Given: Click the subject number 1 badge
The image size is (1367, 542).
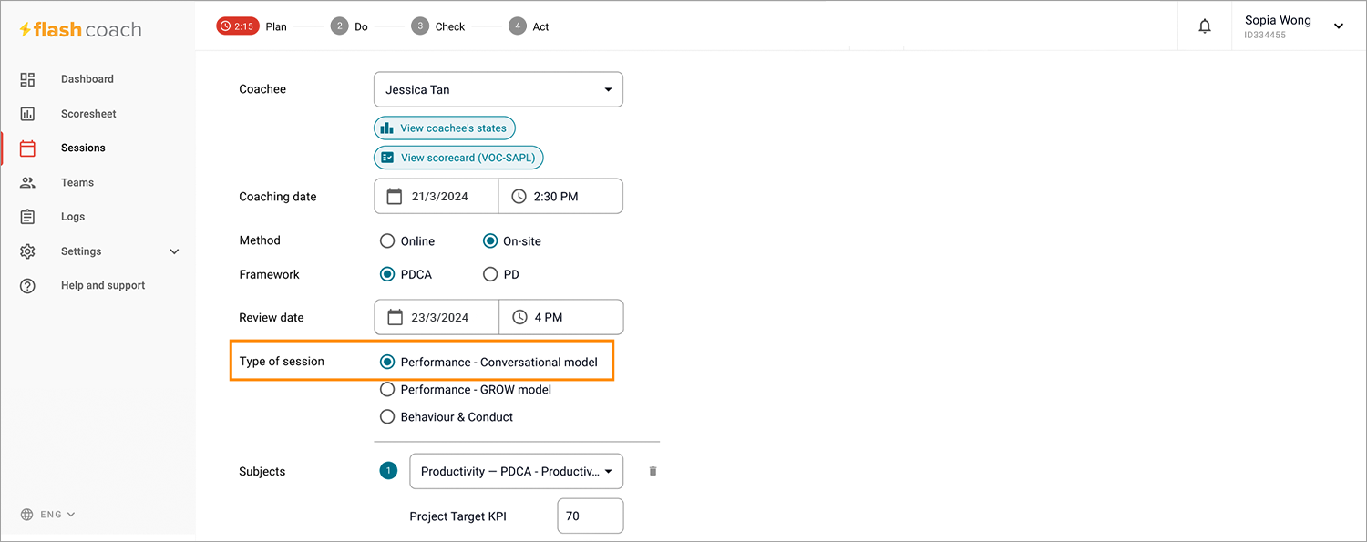Looking at the screenshot, I should (388, 471).
